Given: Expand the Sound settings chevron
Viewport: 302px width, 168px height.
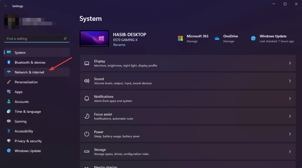Looking at the screenshot, I should 290,81.
